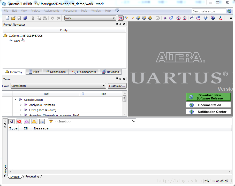Click the Tasks list scroll down arrow
Viewport: 235px width, 186px height.
(125, 114)
